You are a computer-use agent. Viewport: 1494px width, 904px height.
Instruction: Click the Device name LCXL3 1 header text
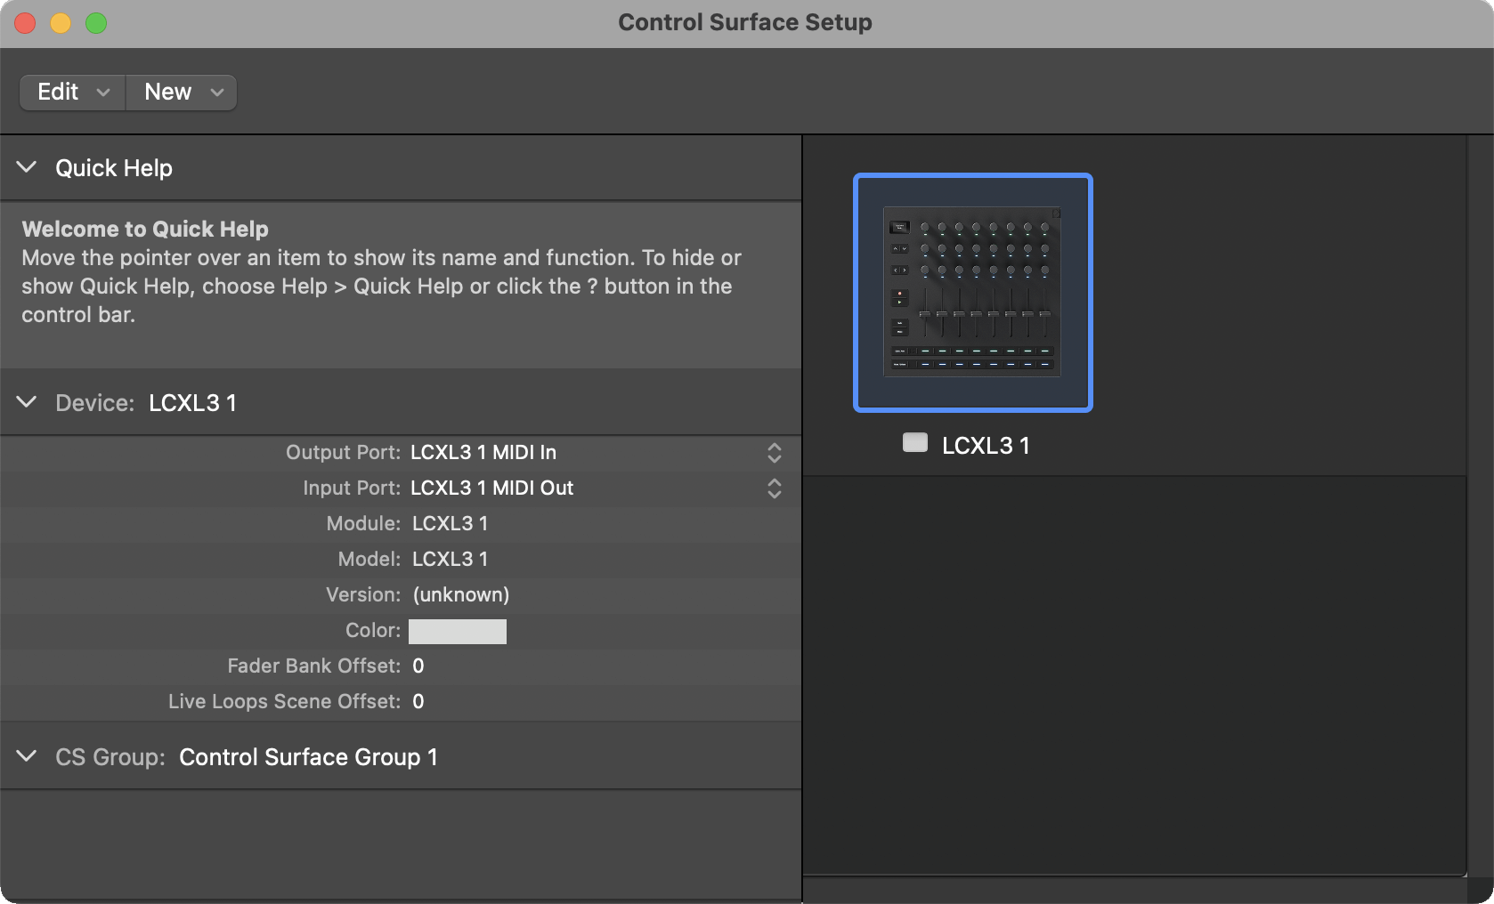click(192, 403)
